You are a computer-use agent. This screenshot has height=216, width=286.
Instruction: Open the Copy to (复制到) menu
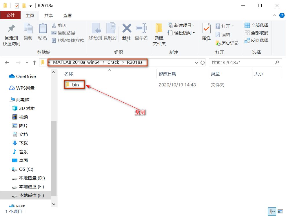[110, 32]
